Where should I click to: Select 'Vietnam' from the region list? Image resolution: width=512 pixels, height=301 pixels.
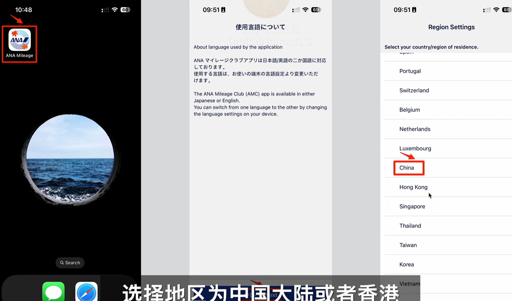click(x=448, y=284)
